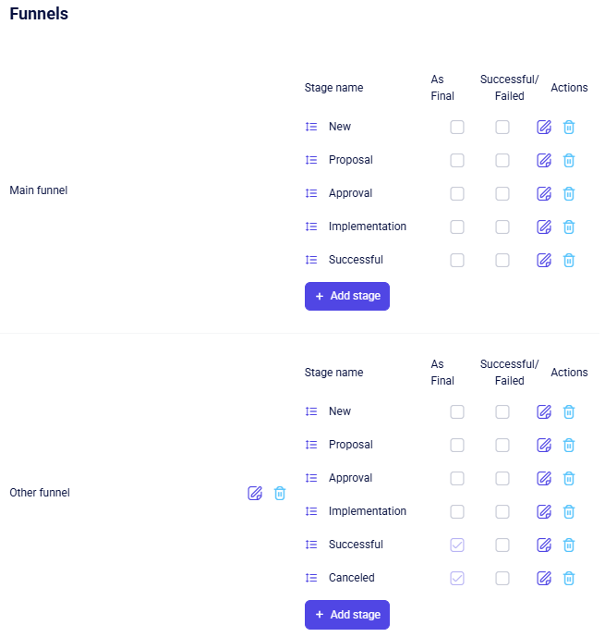Check As Final for Main funnel New stage
605x637 pixels.
[x=457, y=128]
